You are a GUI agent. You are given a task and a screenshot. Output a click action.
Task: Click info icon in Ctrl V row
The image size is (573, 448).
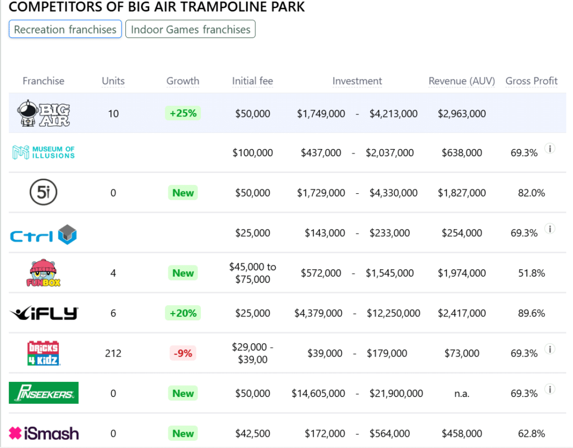click(549, 228)
